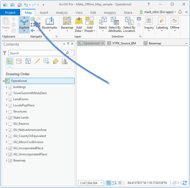
Task: Activate the Select tool
Action: 103,24
